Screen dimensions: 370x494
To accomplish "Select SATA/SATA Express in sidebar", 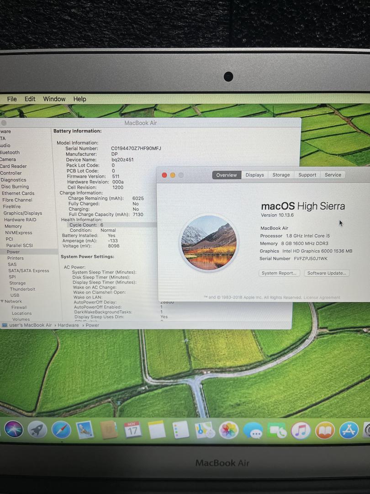I will point(29,271).
